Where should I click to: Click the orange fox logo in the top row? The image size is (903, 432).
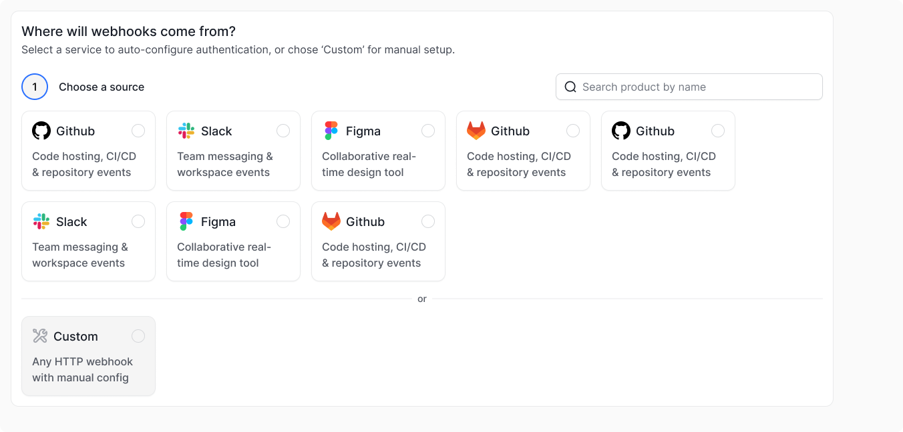[476, 131]
